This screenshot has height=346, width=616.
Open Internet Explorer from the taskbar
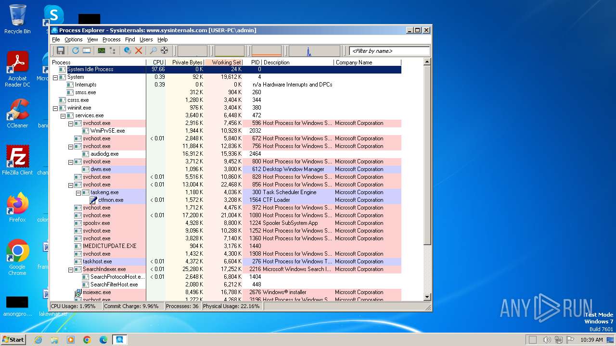point(38,340)
